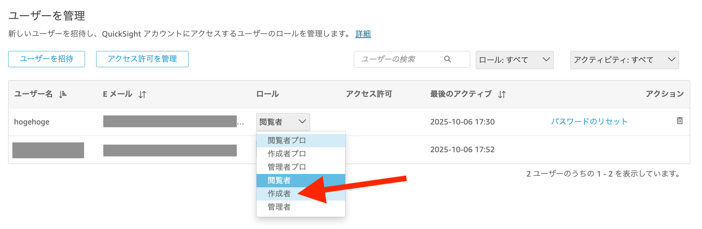Sort by Eメール column sort icon

point(142,95)
